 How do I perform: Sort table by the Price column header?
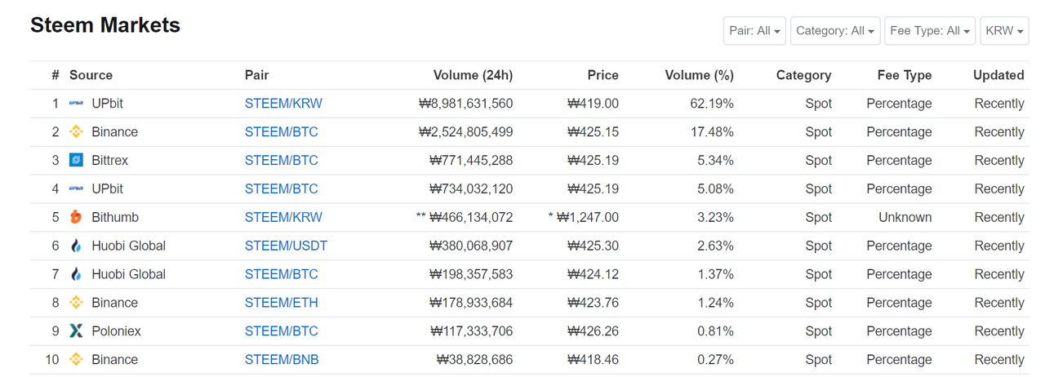(x=603, y=75)
